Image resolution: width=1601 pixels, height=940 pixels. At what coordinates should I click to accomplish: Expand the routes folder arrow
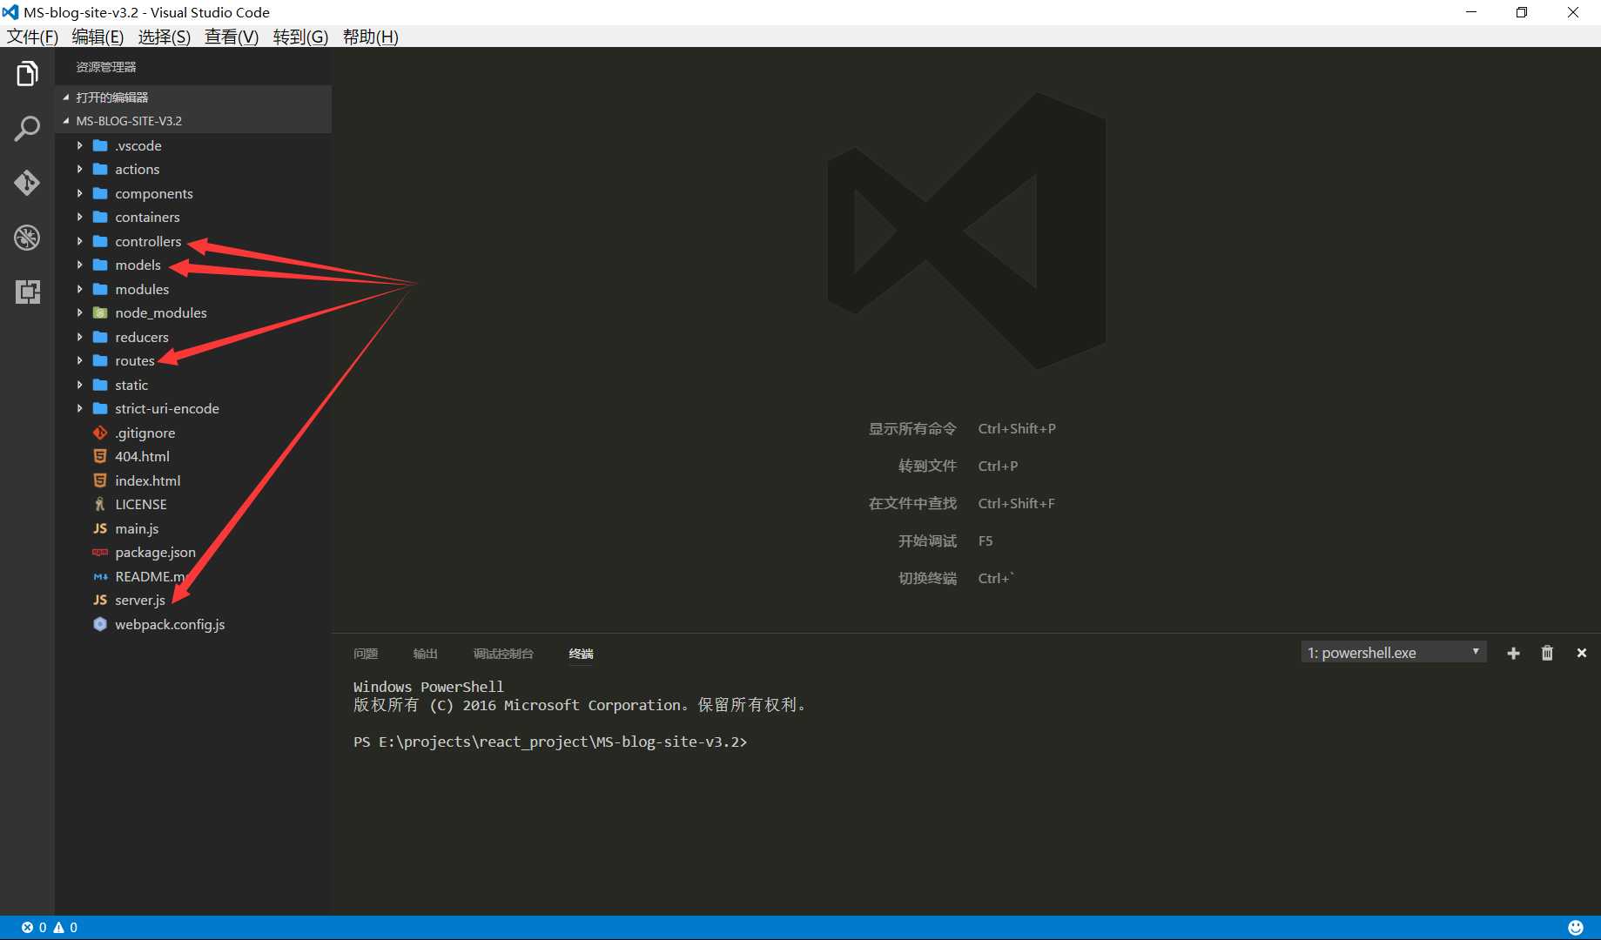[79, 360]
